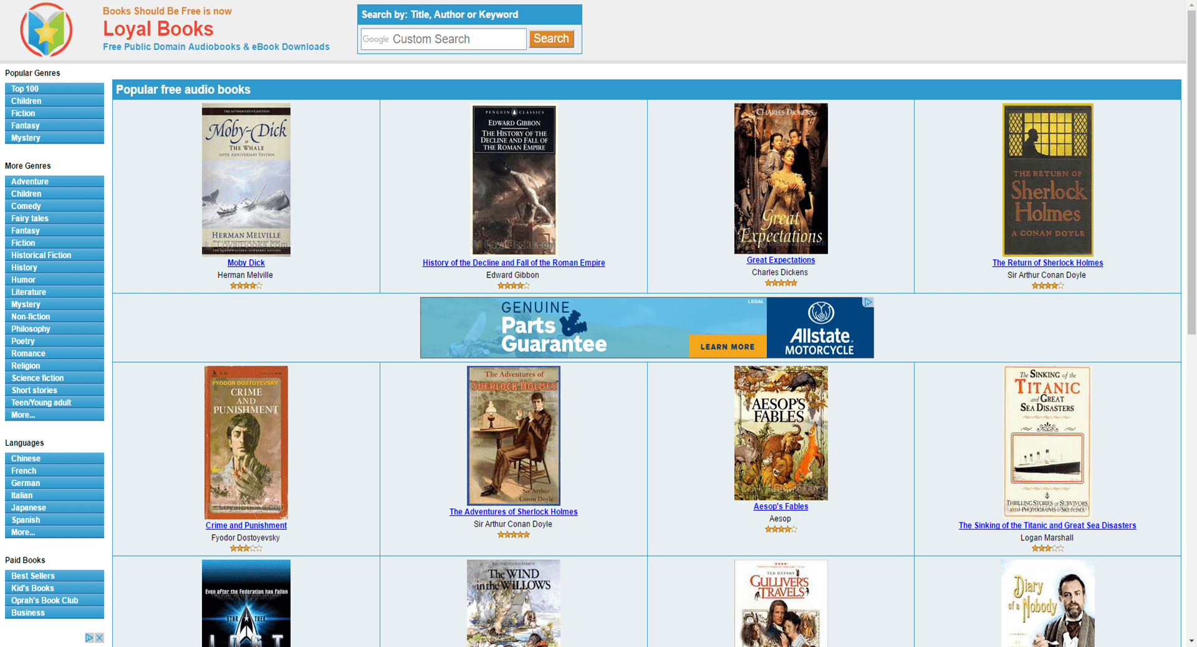Open The Sinking of the Titanic link
Screen dimensions: 1197x647
pyautogui.click(x=1047, y=525)
